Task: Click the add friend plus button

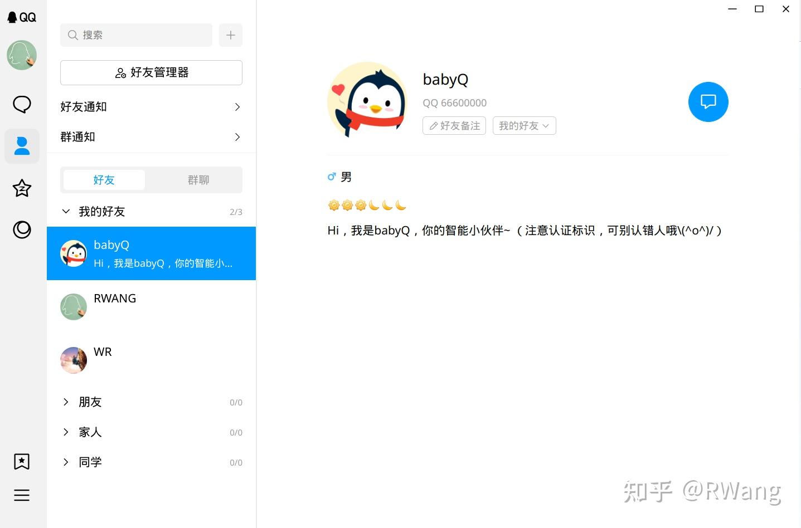Action: [230, 35]
